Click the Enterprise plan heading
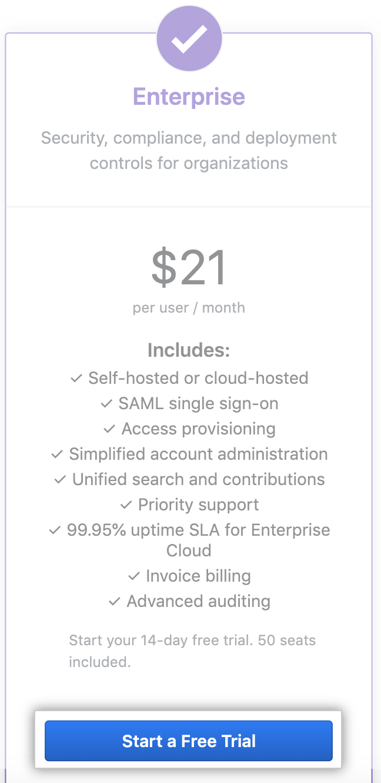Image resolution: width=381 pixels, height=783 pixels. (x=189, y=97)
